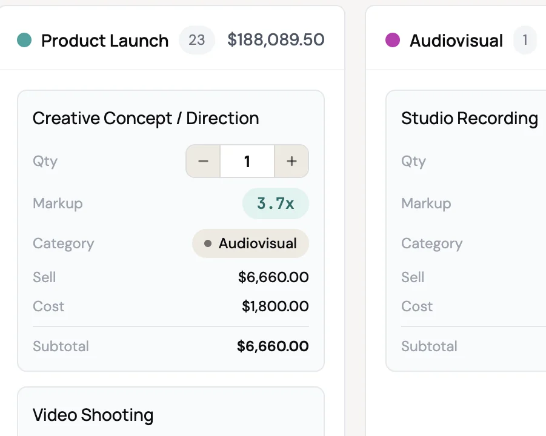Screen dimensions: 546x436
Task: Open the Audiovisual column header title
Action: coord(456,41)
